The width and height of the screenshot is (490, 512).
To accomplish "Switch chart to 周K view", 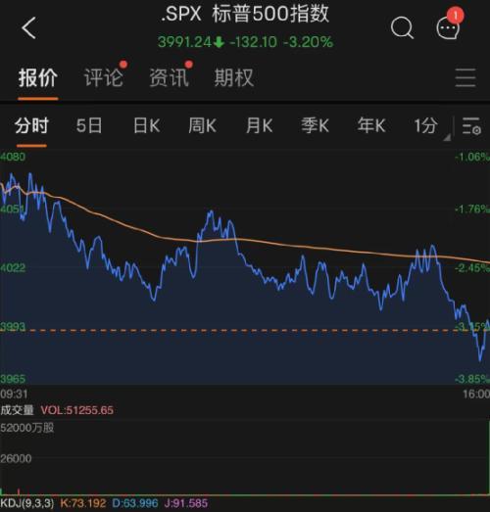I will (x=202, y=125).
